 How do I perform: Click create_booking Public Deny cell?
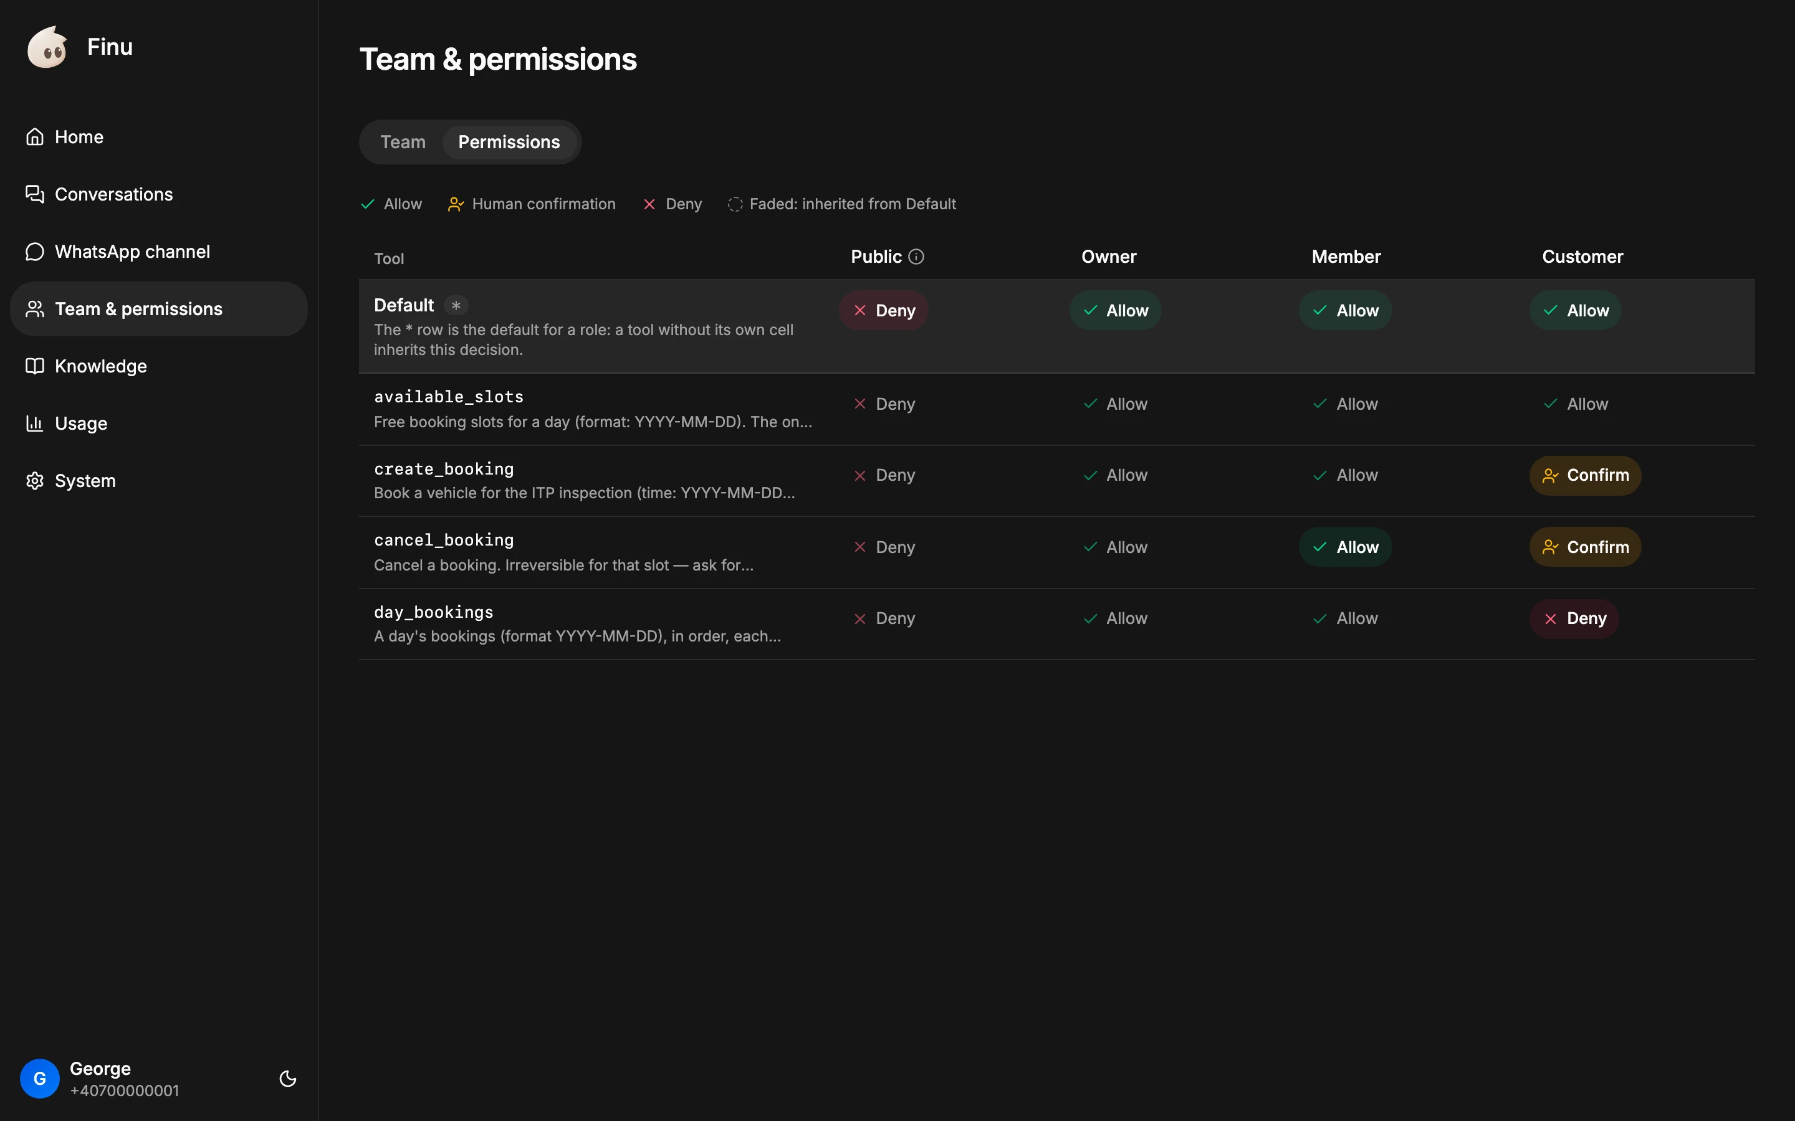[883, 475]
